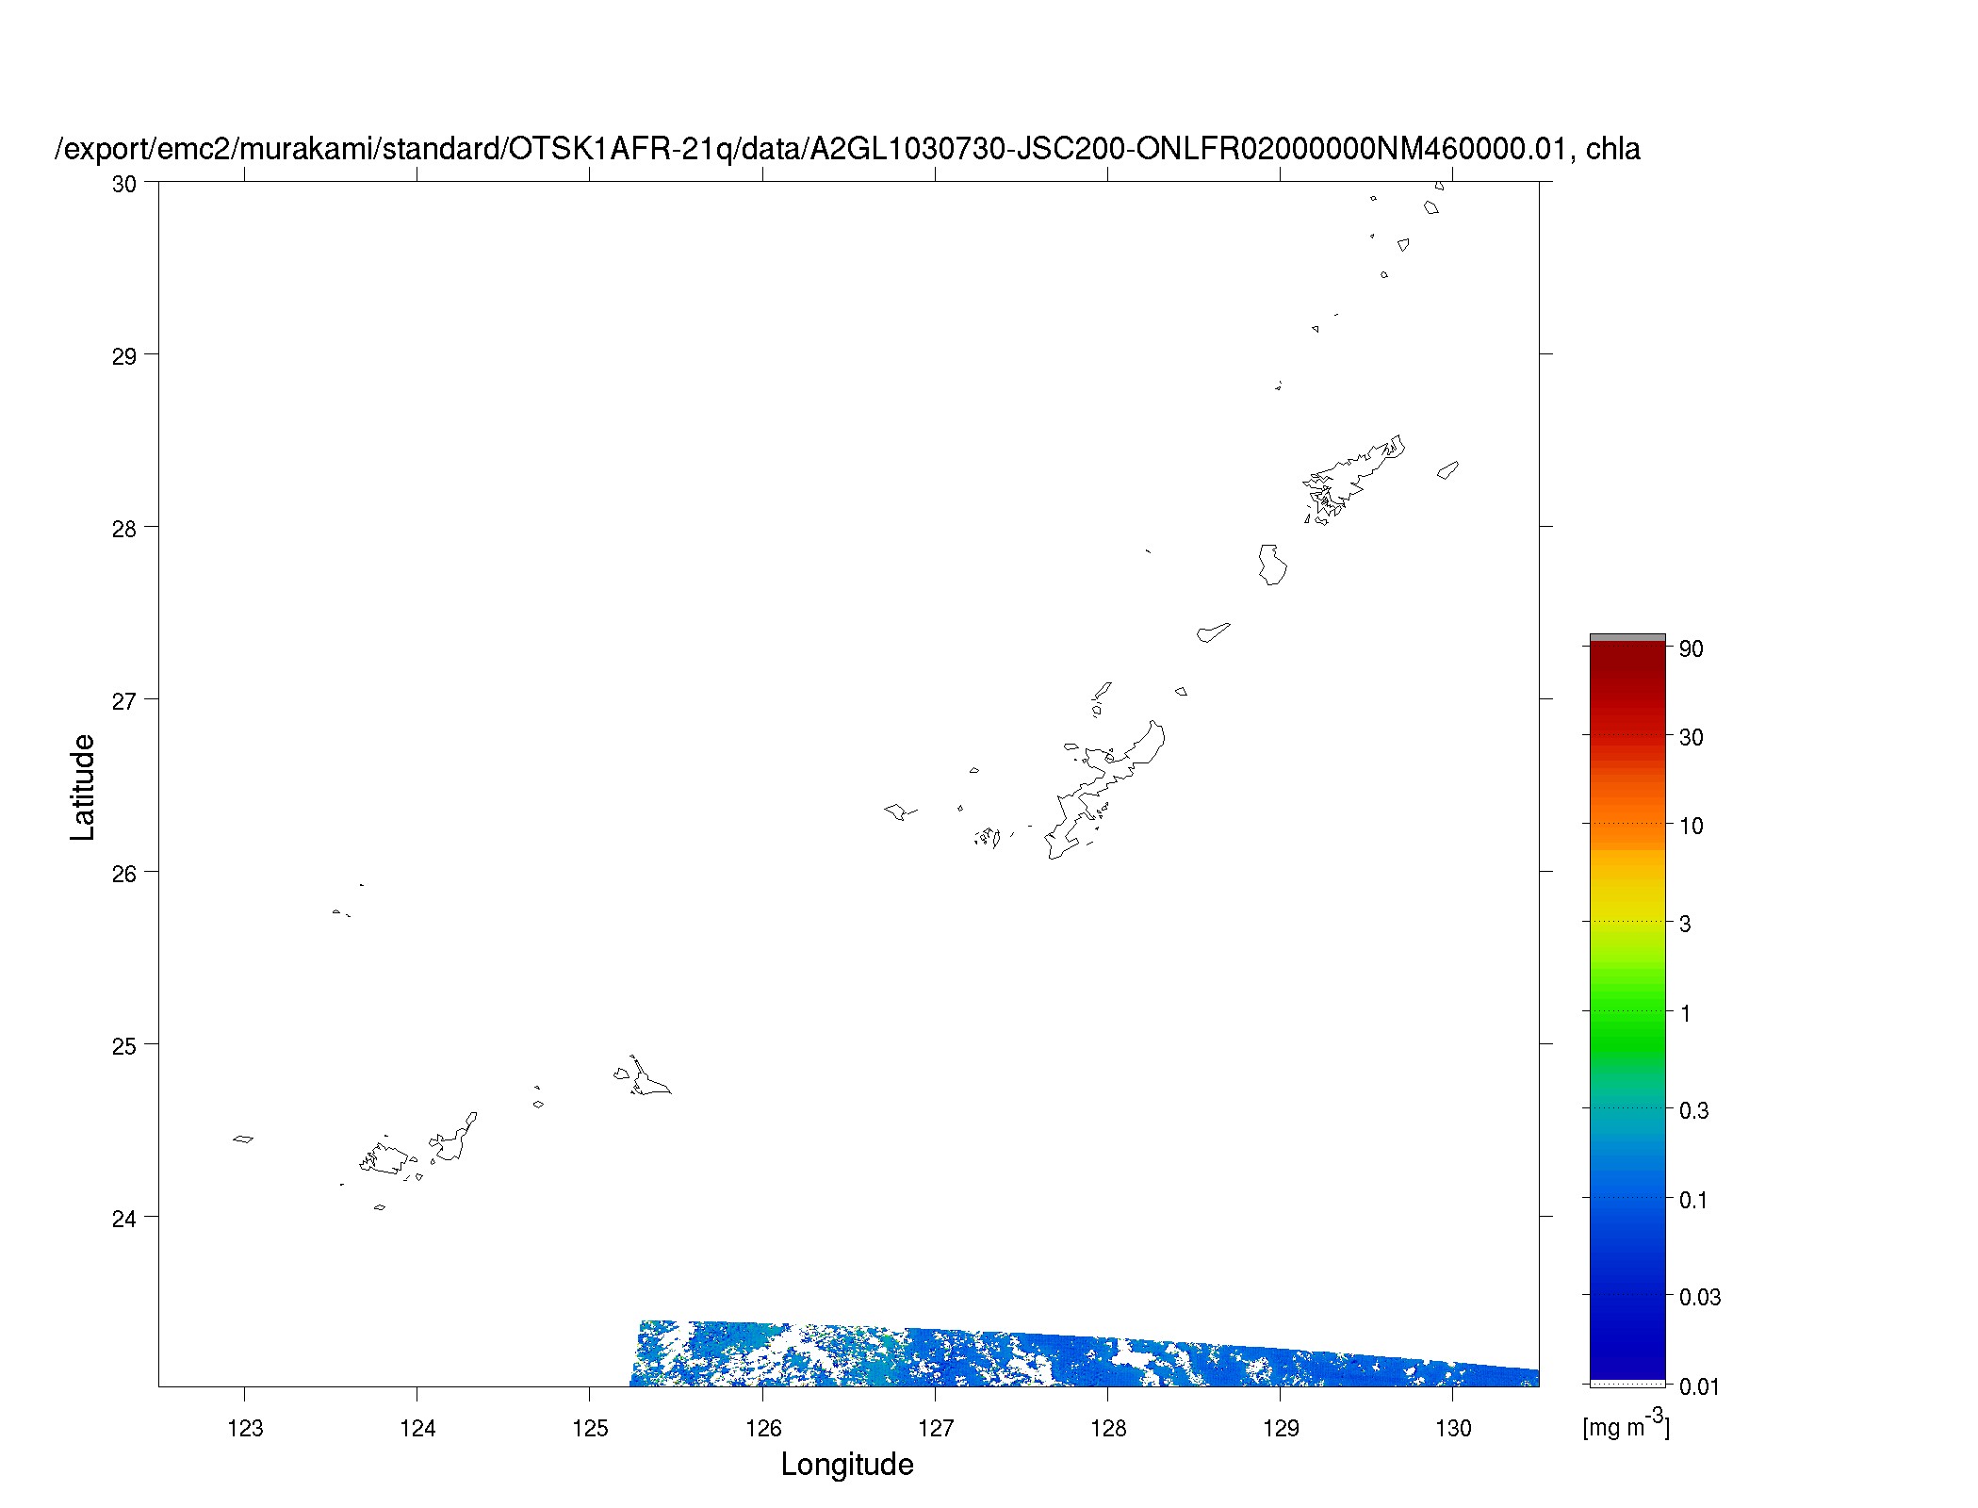Viewport: 1978px width, 1508px height.
Task: Click colorbar label 0.03
Action: pyautogui.click(x=1700, y=1297)
